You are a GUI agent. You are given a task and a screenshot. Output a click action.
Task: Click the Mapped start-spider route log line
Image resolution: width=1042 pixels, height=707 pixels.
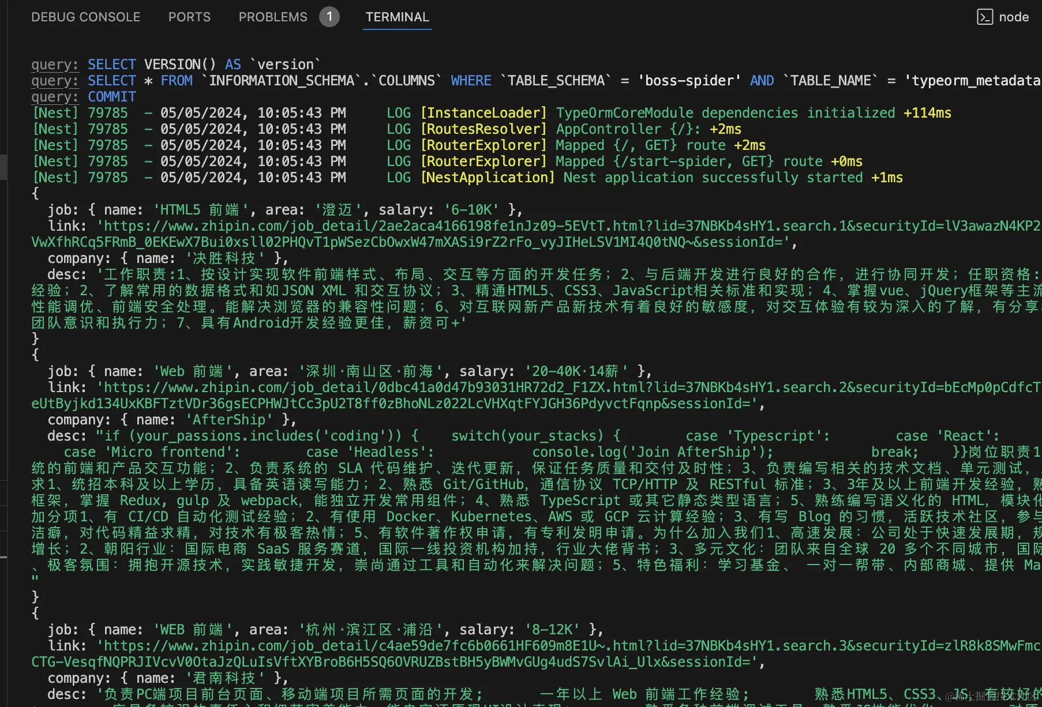[x=448, y=161]
